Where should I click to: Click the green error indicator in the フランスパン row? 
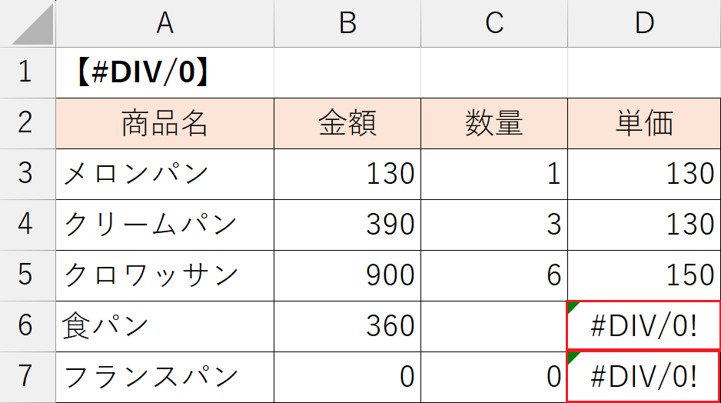pyautogui.click(x=573, y=358)
